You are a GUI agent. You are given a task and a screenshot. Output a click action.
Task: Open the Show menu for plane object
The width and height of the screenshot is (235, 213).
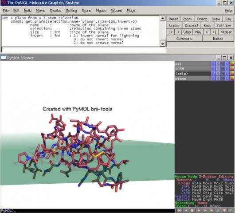[218, 79]
